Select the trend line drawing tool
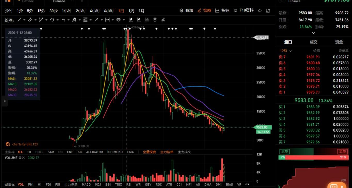 tap(19, 20)
